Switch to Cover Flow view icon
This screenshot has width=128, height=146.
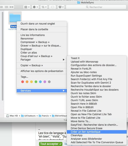coord(11,7)
